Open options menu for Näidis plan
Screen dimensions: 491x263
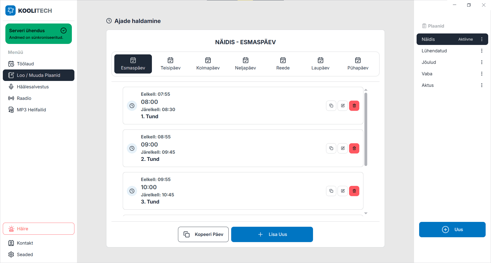482,39
